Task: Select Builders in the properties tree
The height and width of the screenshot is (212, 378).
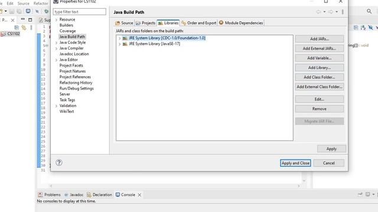Action: pyautogui.click(x=66, y=25)
